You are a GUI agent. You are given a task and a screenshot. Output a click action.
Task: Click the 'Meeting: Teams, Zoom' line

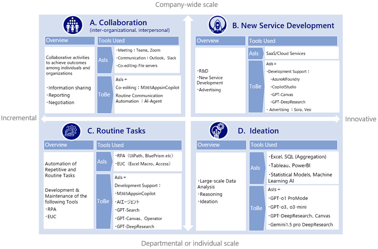tap(138, 50)
